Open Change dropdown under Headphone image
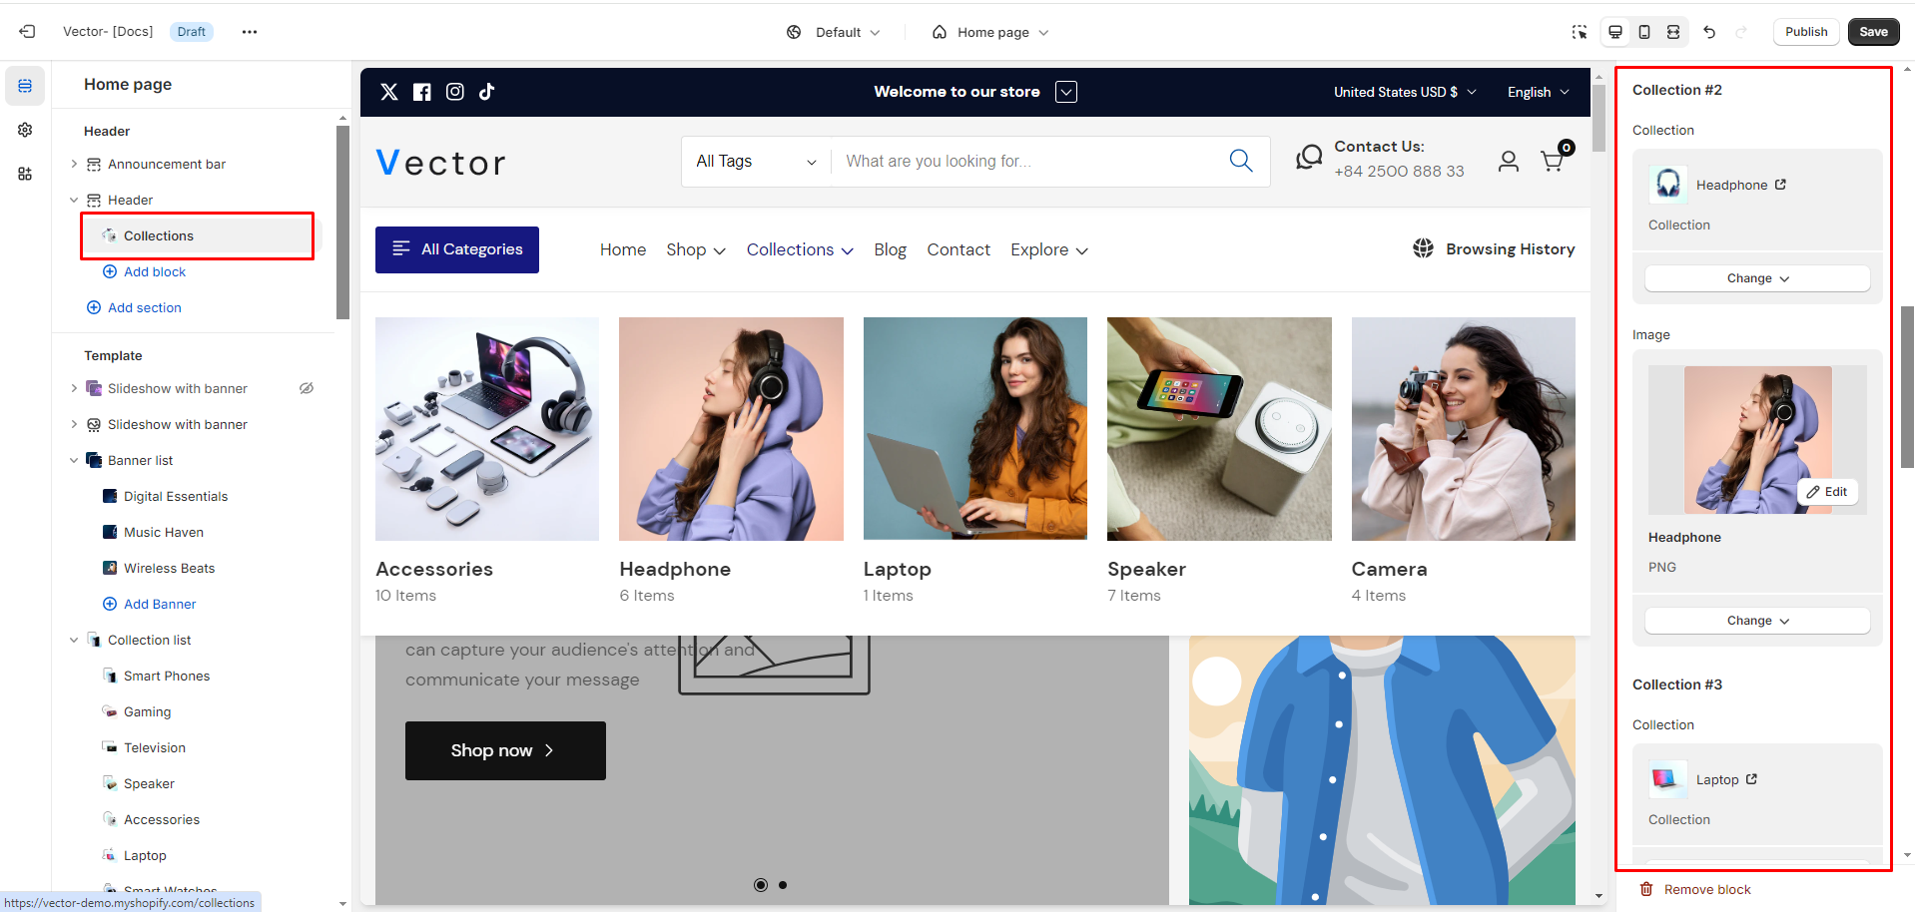Screen dimensions: 1915x912 pos(1756,621)
